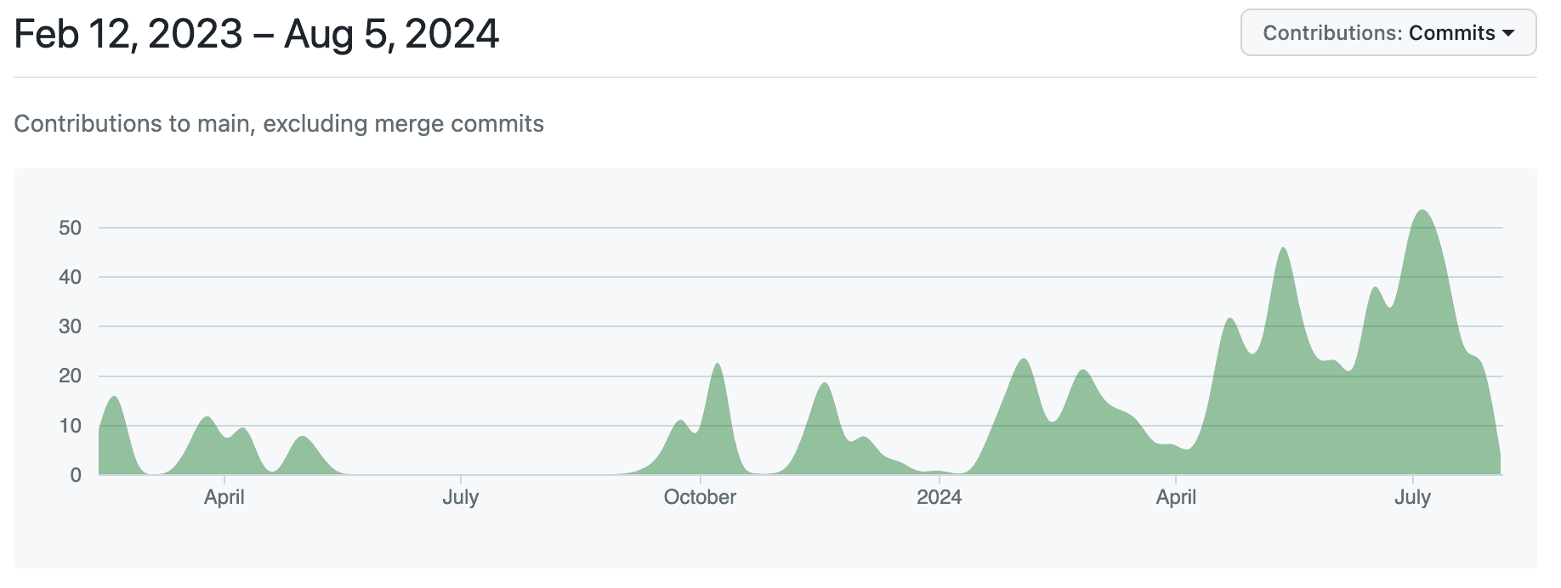
Task: Click the y-axis label 30
Action: pyautogui.click(x=70, y=326)
